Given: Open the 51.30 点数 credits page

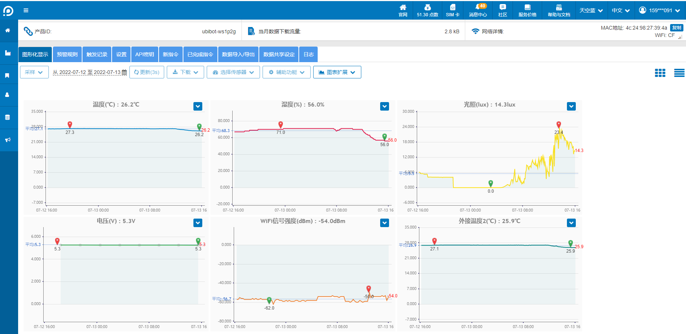Looking at the screenshot, I should tap(428, 10).
